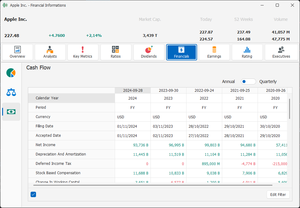Open the pie chart sidebar icon

coord(11,73)
